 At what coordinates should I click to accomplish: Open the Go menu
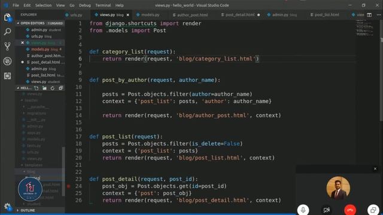[72, 5]
